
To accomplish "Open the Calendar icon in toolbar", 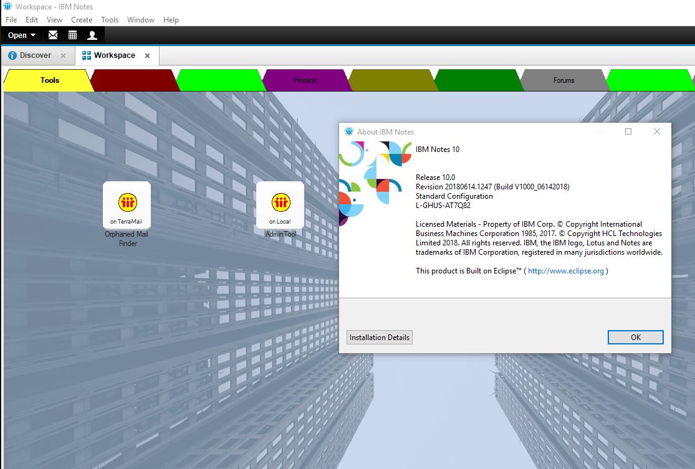I will pos(73,35).
